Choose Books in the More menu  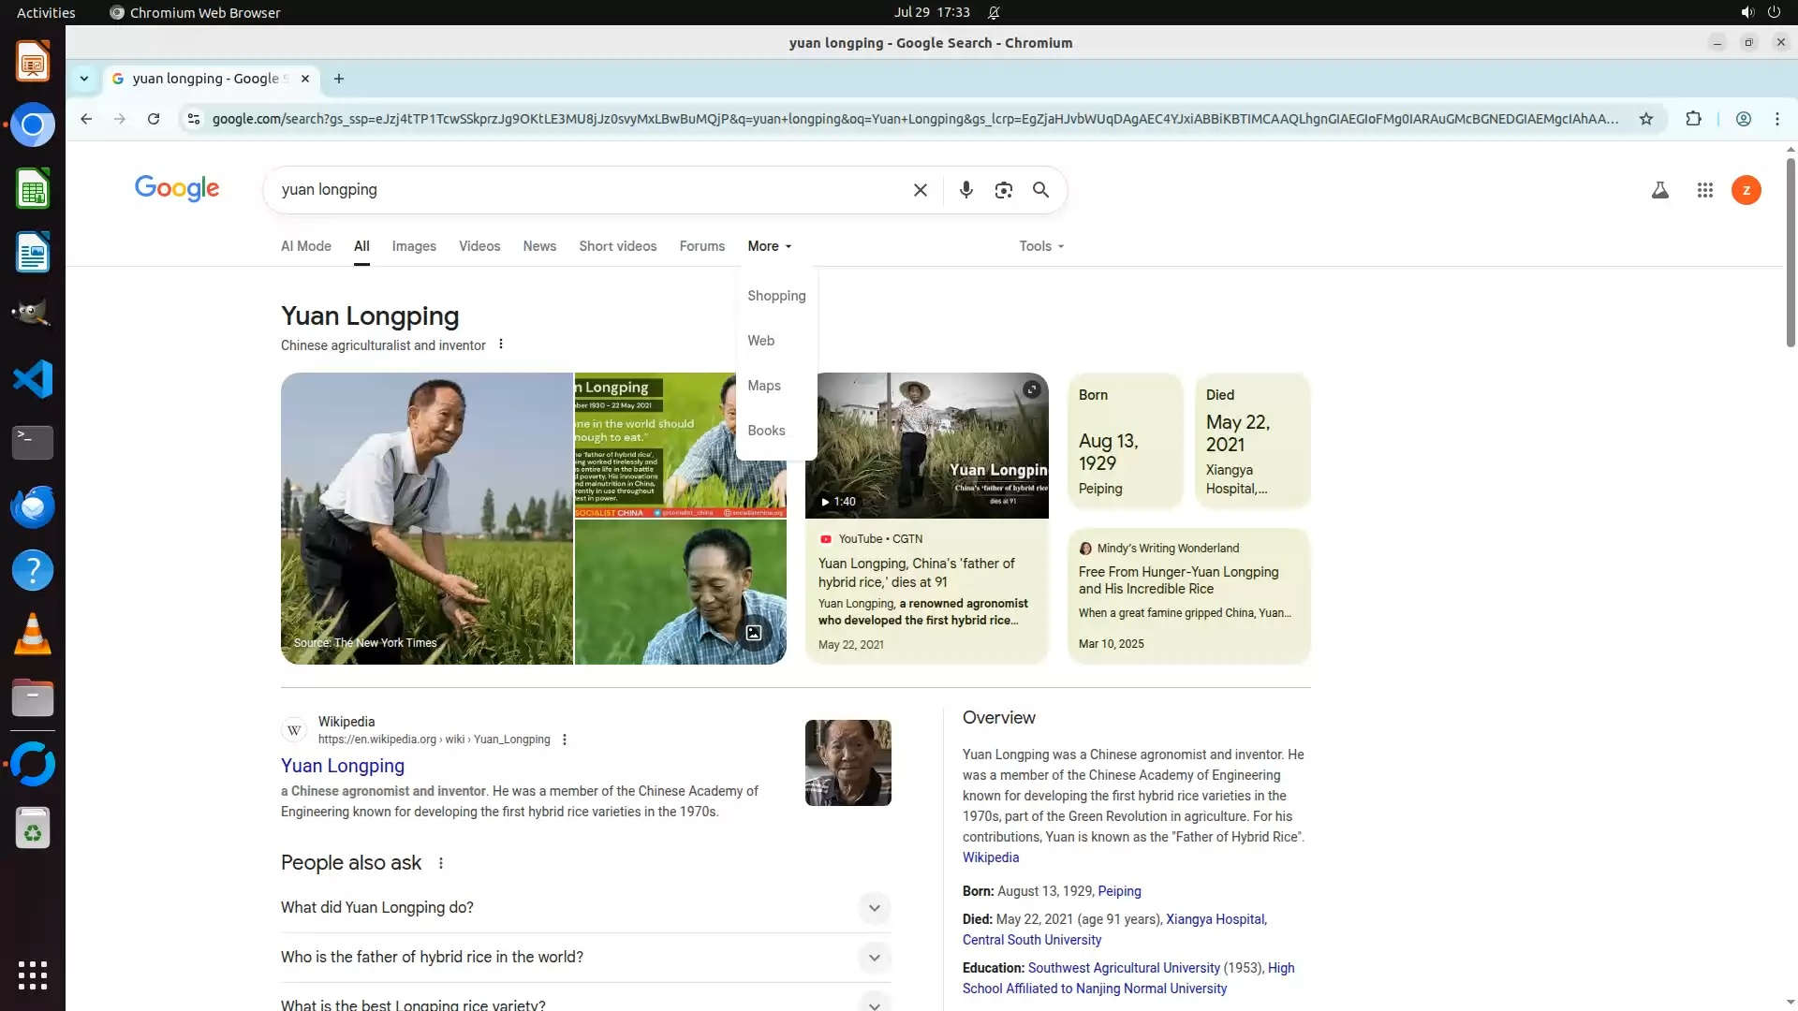(x=765, y=431)
